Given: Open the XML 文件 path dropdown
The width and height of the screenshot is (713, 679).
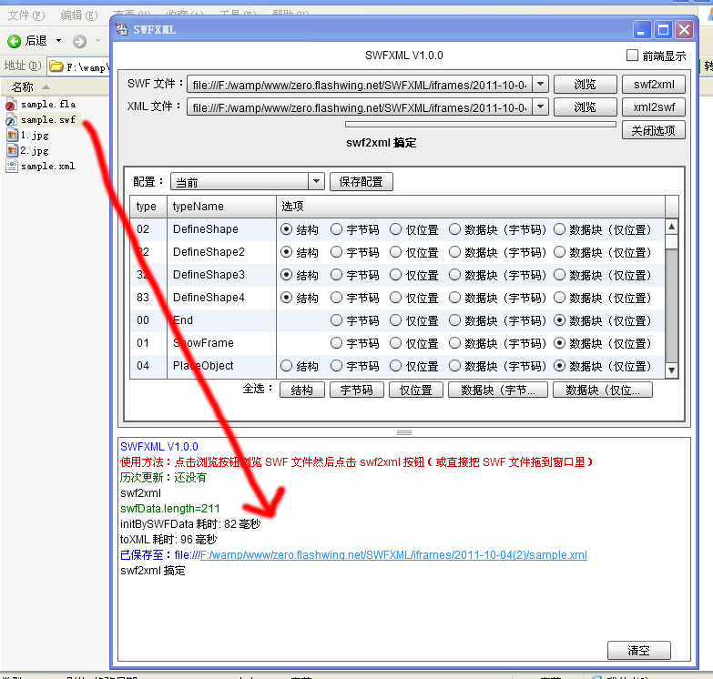Looking at the screenshot, I should (x=540, y=106).
